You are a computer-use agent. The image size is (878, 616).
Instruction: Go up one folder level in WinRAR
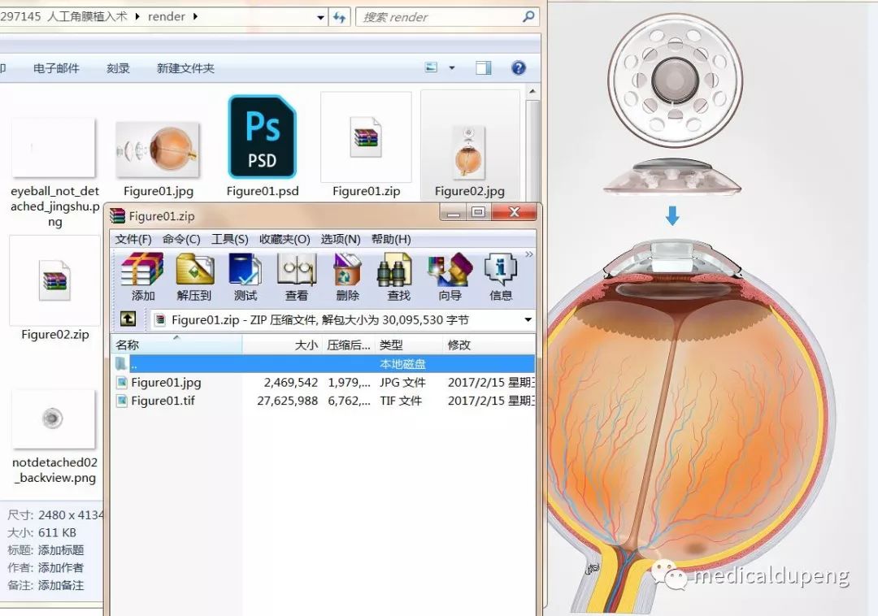point(128,319)
